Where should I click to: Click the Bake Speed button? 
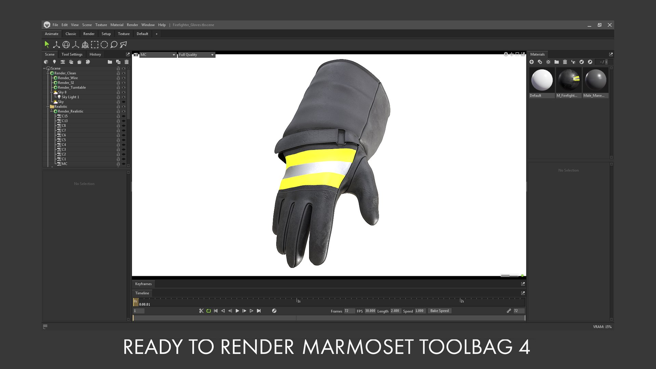[x=439, y=311]
